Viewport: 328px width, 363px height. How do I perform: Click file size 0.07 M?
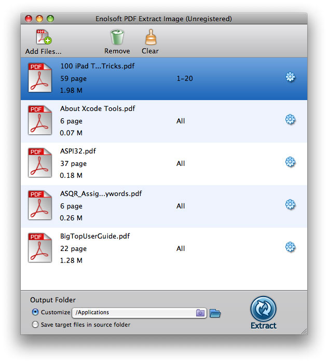click(x=71, y=133)
